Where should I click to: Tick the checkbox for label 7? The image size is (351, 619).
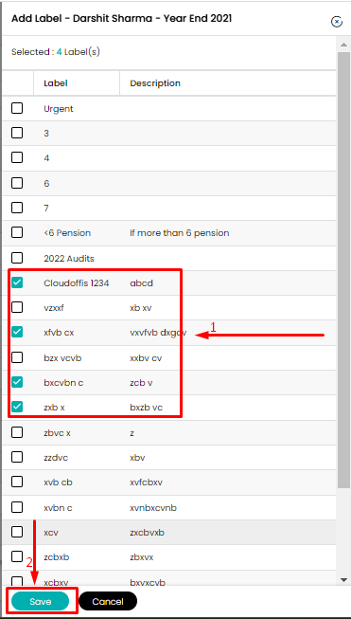click(x=17, y=208)
